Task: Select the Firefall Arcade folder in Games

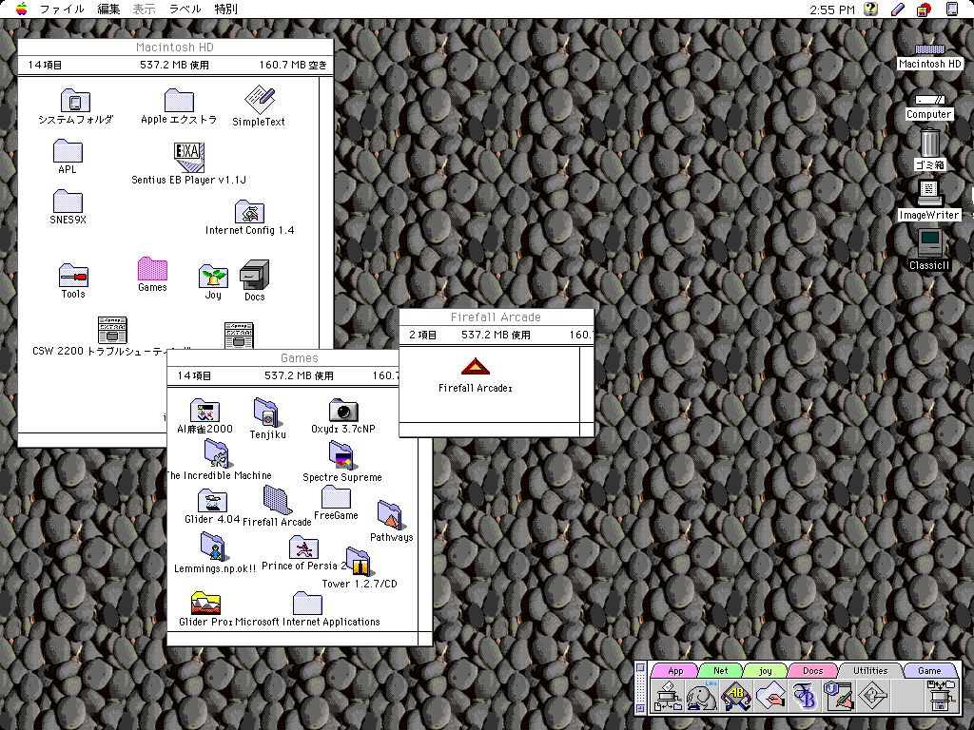Action: pyautogui.click(x=277, y=500)
